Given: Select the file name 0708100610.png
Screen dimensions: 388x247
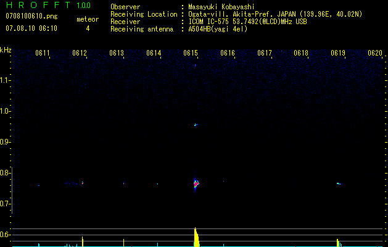Looking at the screenshot, I should coord(31,16).
